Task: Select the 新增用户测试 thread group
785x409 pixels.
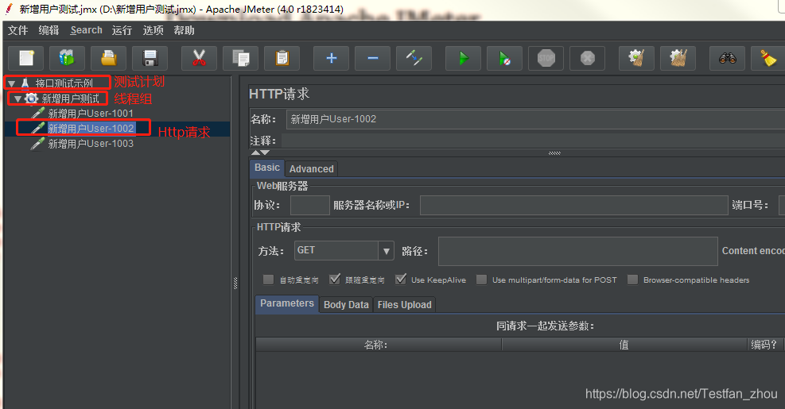Action: click(x=70, y=99)
